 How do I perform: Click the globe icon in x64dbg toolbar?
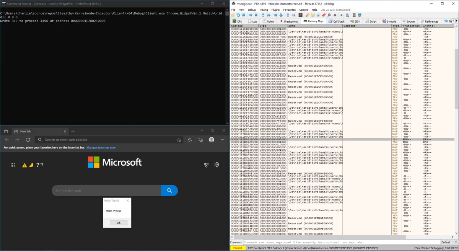pyautogui.click(x=360, y=15)
